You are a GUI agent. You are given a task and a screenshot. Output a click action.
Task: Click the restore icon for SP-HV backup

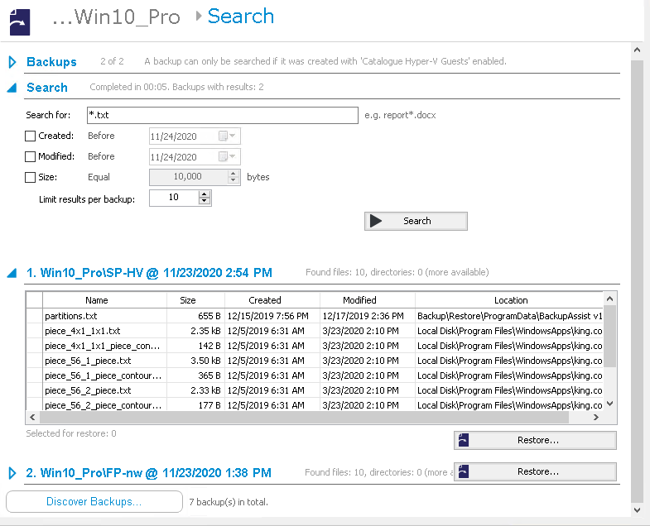[x=464, y=440]
